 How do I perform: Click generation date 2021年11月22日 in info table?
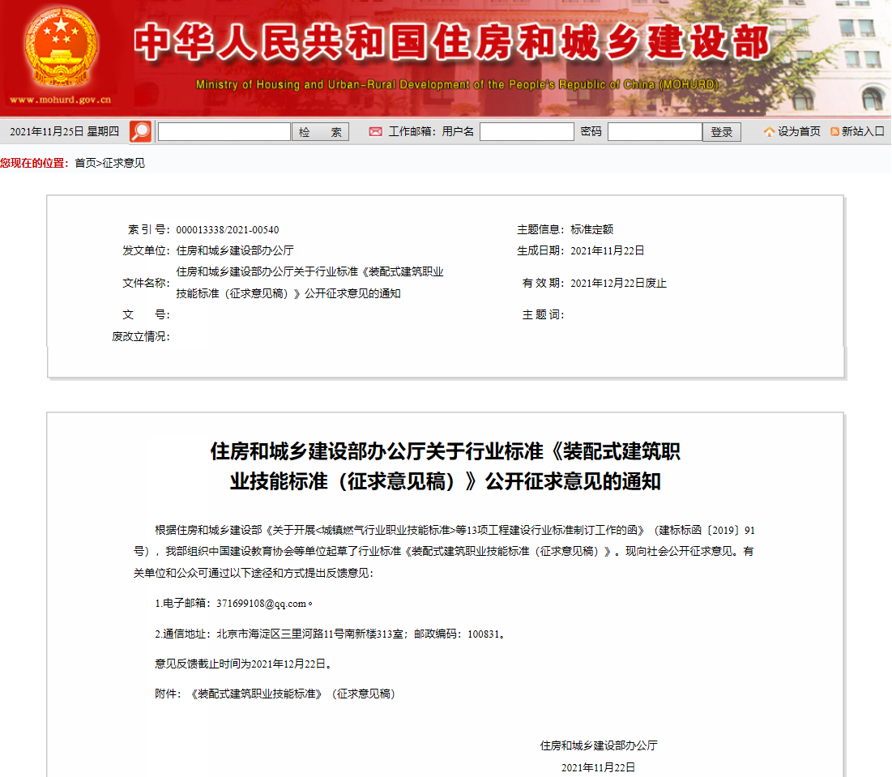coord(608,251)
